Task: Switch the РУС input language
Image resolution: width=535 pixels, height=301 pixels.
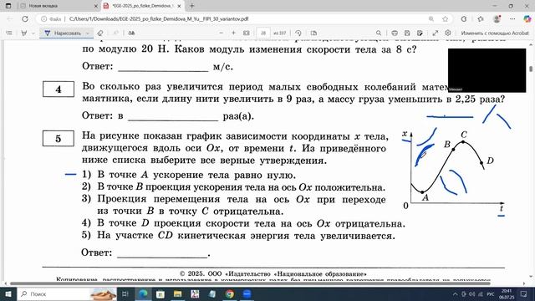Action: pos(491,294)
